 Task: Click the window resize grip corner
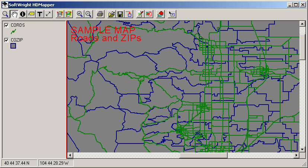(x=304, y=164)
